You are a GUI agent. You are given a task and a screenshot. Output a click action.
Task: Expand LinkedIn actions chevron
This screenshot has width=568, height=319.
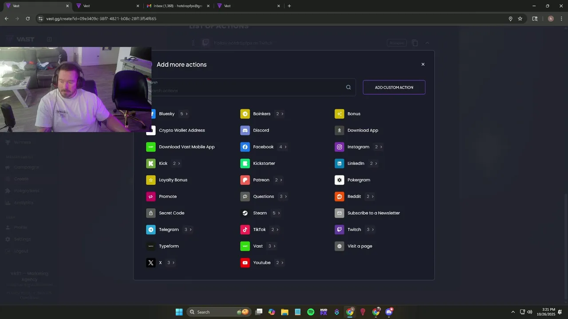coord(376,163)
